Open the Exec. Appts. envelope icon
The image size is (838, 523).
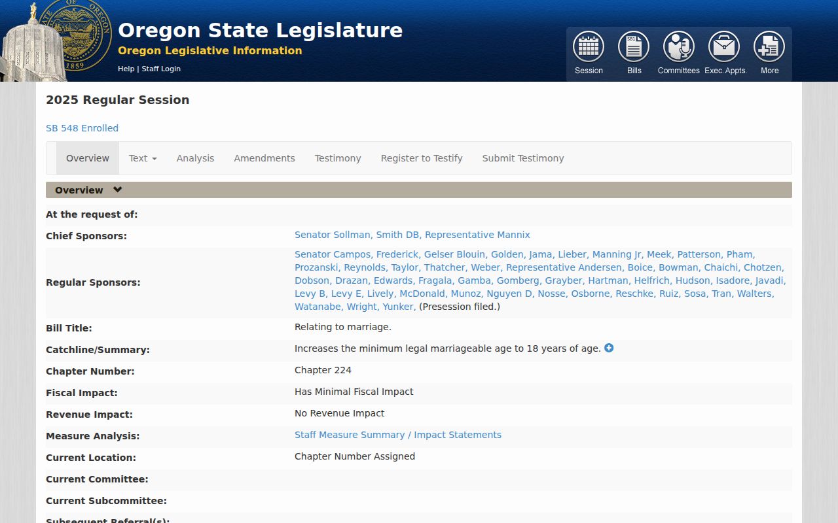coord(724,47)
